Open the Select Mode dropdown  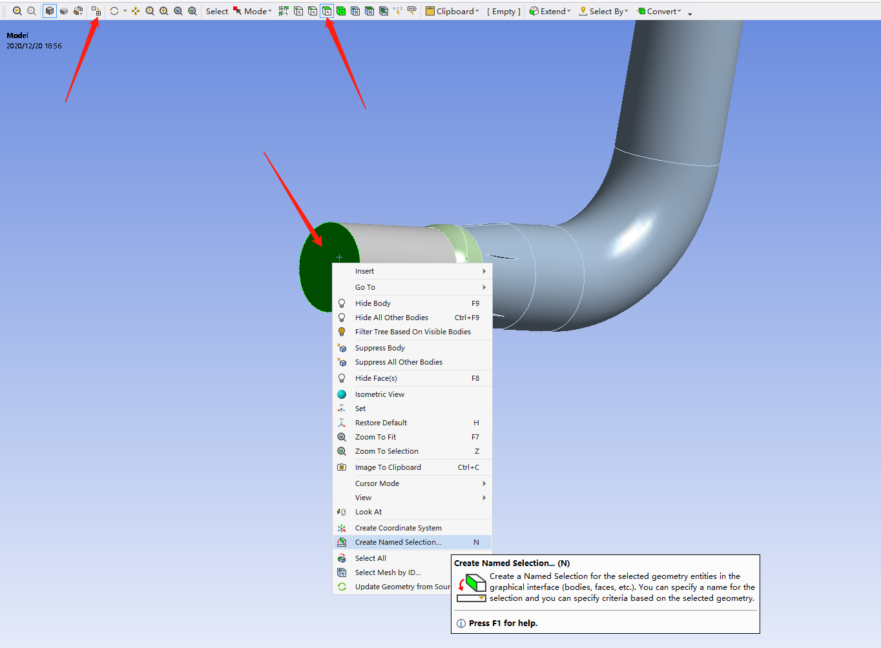[x=253, y=11]
